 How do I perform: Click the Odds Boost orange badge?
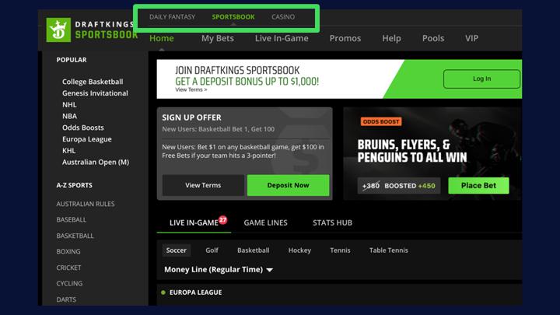click(x=380, y=122)
